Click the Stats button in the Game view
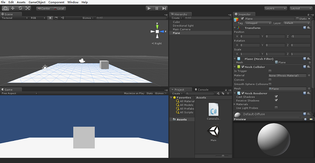This screenshot has height=163, width=315. click(x=149, y=93)
